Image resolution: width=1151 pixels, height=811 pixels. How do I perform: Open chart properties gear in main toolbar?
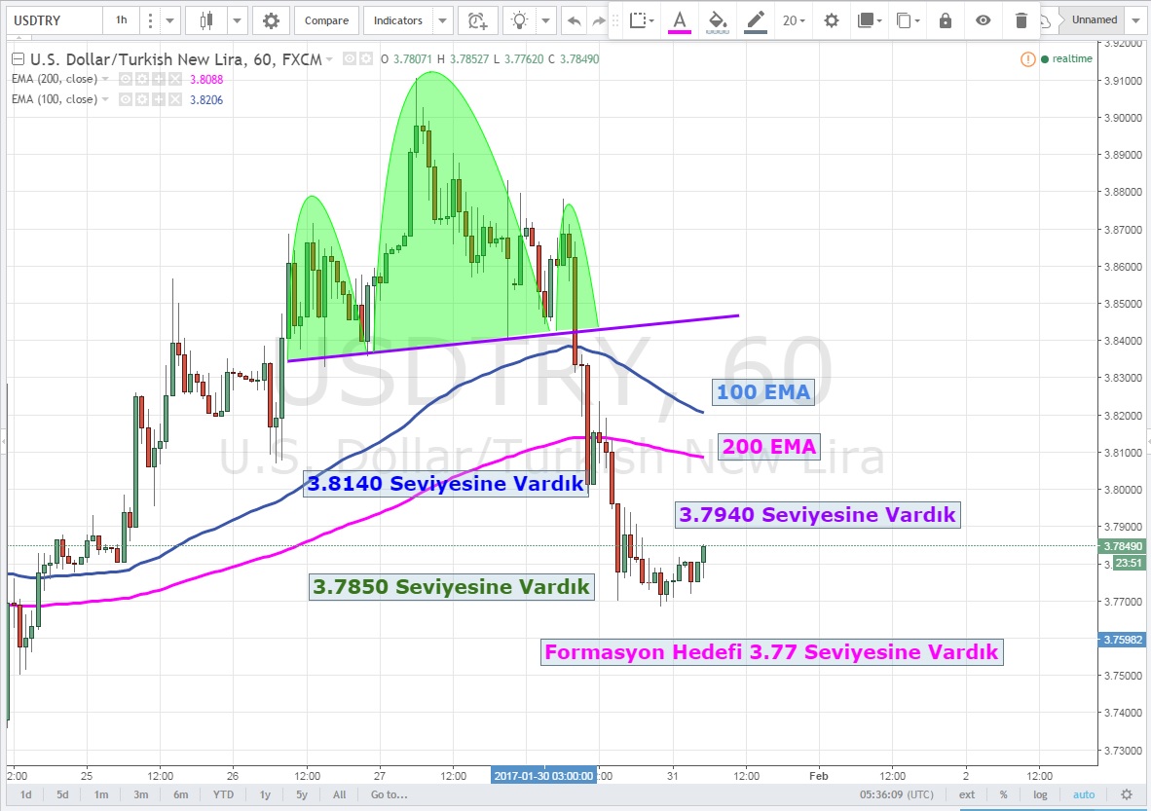271,20
